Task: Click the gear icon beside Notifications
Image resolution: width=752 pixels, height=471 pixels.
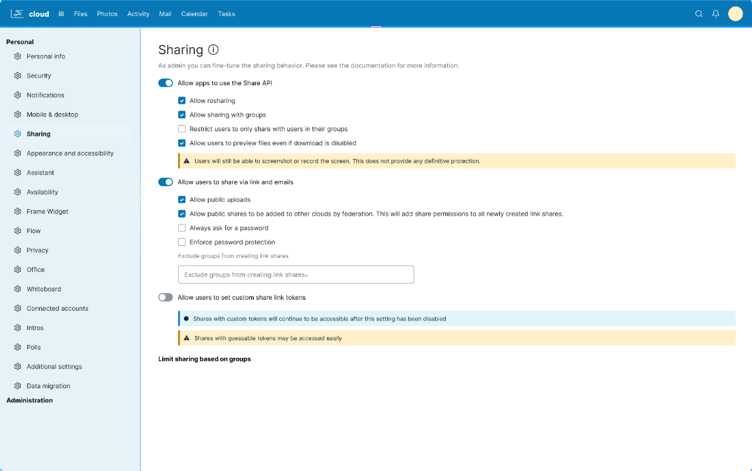Action: tap(18, 95)
